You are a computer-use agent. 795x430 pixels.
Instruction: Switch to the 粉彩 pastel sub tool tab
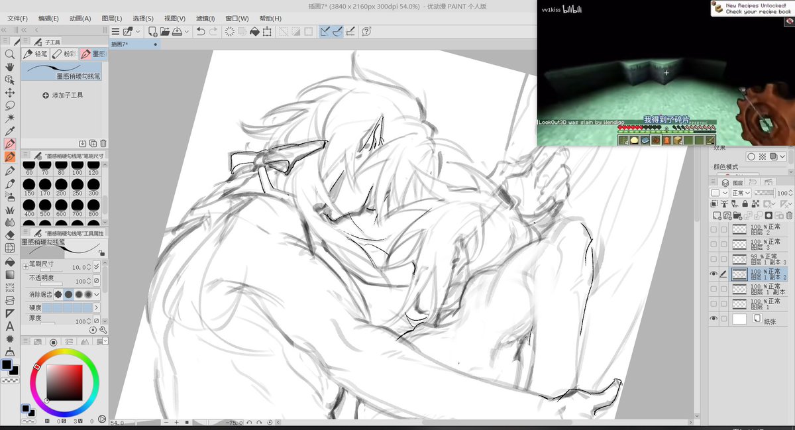[x=64, y=54]
